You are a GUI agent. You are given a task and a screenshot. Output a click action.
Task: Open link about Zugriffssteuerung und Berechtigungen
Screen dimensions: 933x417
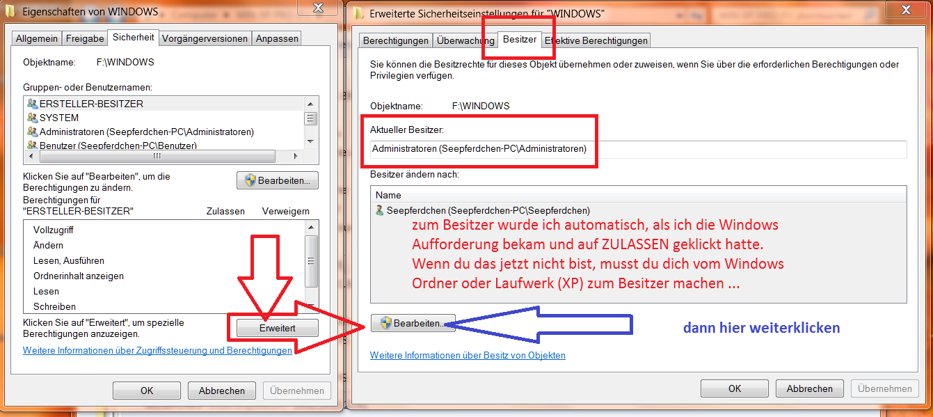coord(157,350)
